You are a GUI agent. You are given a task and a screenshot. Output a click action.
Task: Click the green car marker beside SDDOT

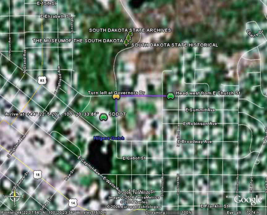click(103, 117)
